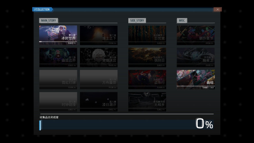The width and height of the screenshot is (254, 143).
Task: Pick chapter seven 时钟链接 tile
Action: pos(58,102)
